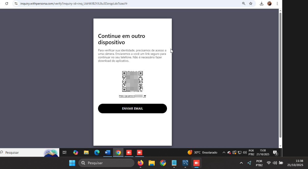The height and width of the screenshot is (169, 308).
Task: Expand hidden icons chevron in Windows 11 tray
Action: pyautogui.click(x=241, y=163)
